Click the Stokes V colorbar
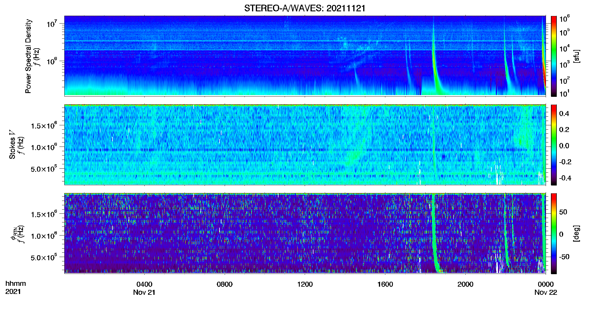 coord(554,145)
